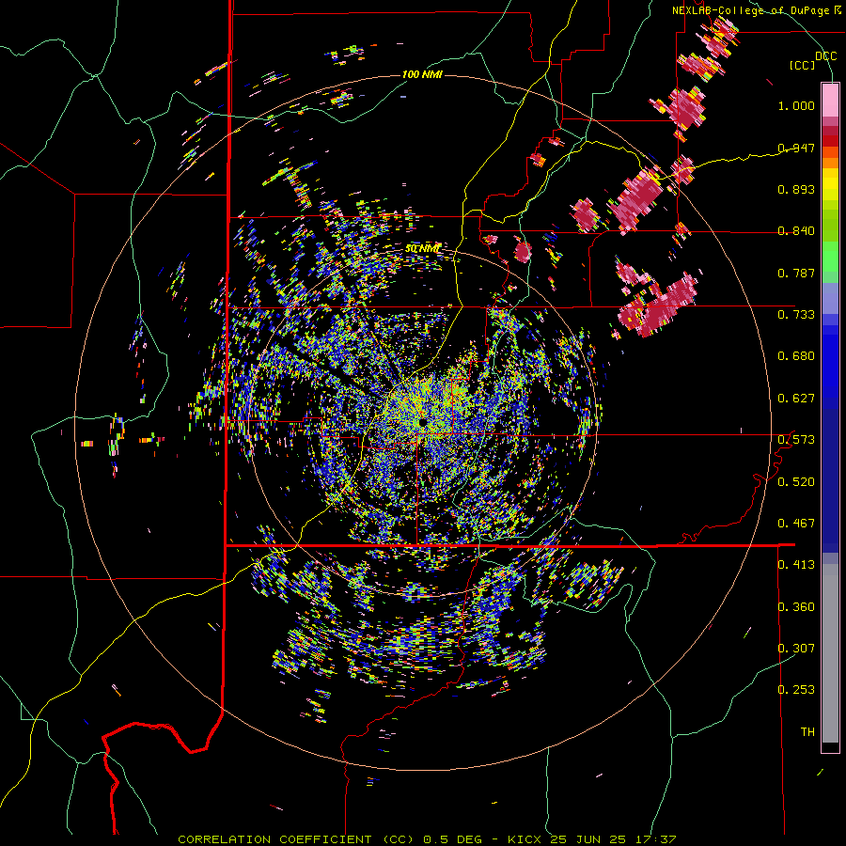Click the 50 NMI range ring label
The image size is (846, 846).
422,249
